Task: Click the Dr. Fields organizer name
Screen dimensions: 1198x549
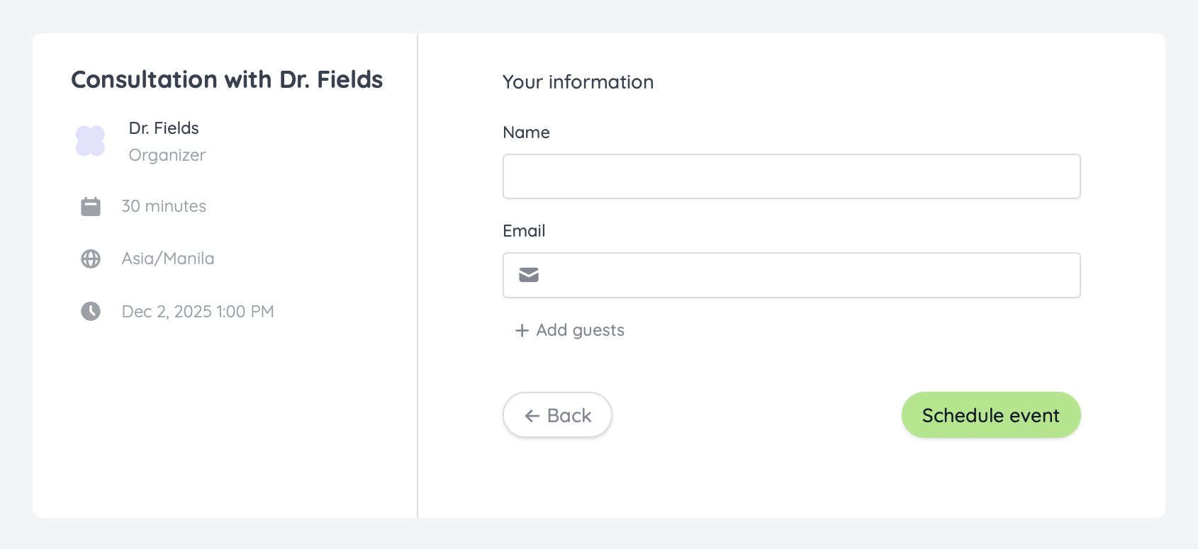Action: click(164, 128)
